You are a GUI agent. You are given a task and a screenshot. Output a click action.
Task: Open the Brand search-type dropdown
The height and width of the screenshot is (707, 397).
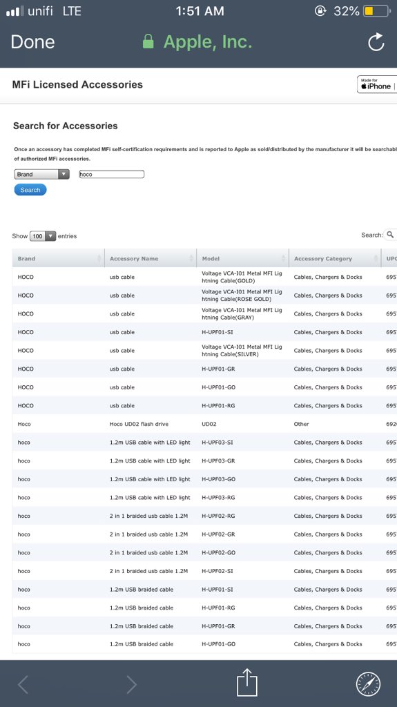pyautogui.click(x=41, y=174)
